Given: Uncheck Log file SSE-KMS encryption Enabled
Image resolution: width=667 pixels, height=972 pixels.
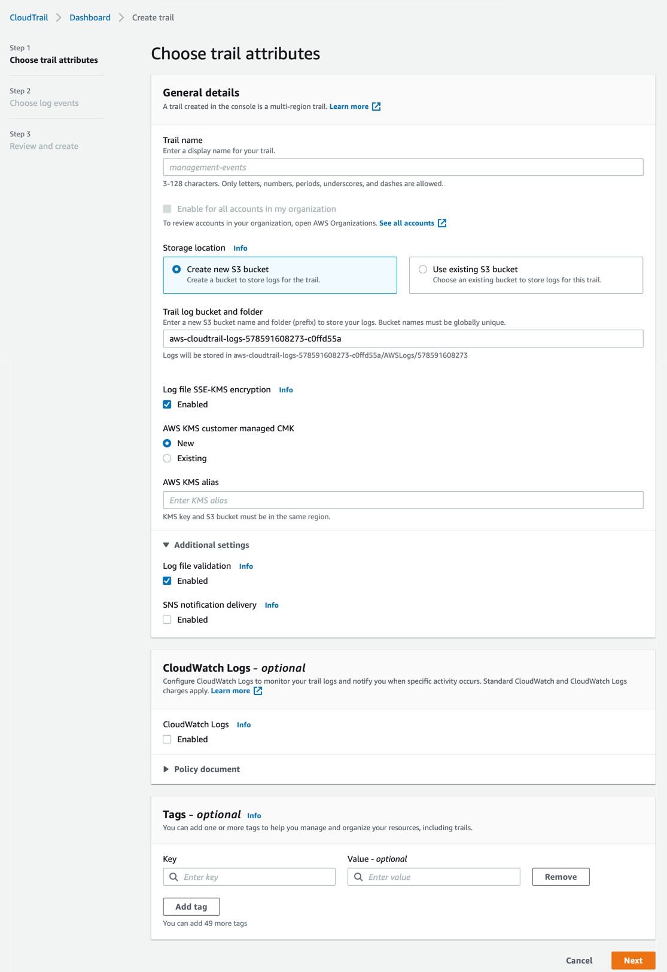Looking at the screenshot, I should pos(167,404).
